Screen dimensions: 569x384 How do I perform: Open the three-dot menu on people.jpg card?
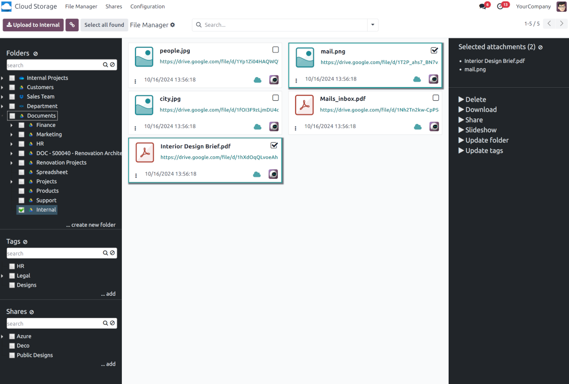tap(135, 81)
